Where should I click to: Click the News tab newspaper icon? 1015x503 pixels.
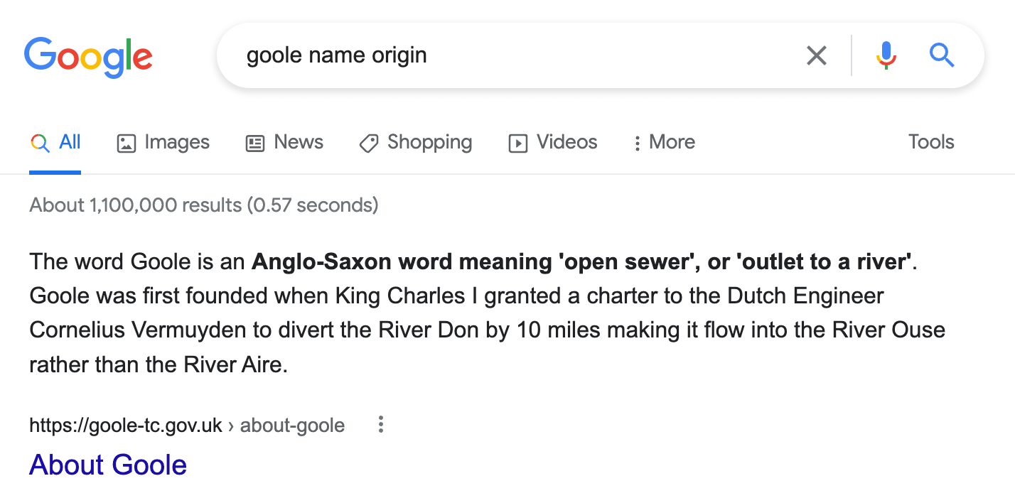[x=254, y=144]
